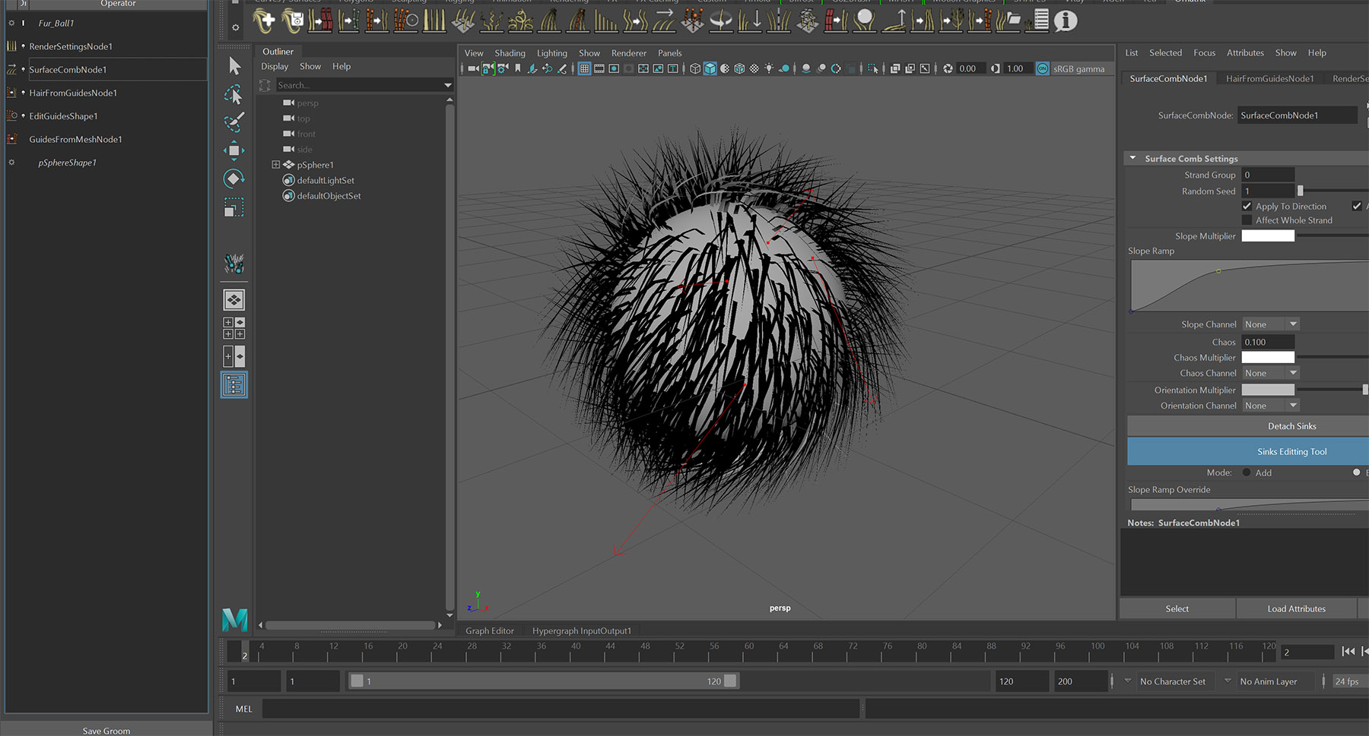Select the Paint Selection tool

coord(234,122)
